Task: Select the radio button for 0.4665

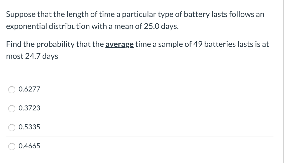Action: 12,147
